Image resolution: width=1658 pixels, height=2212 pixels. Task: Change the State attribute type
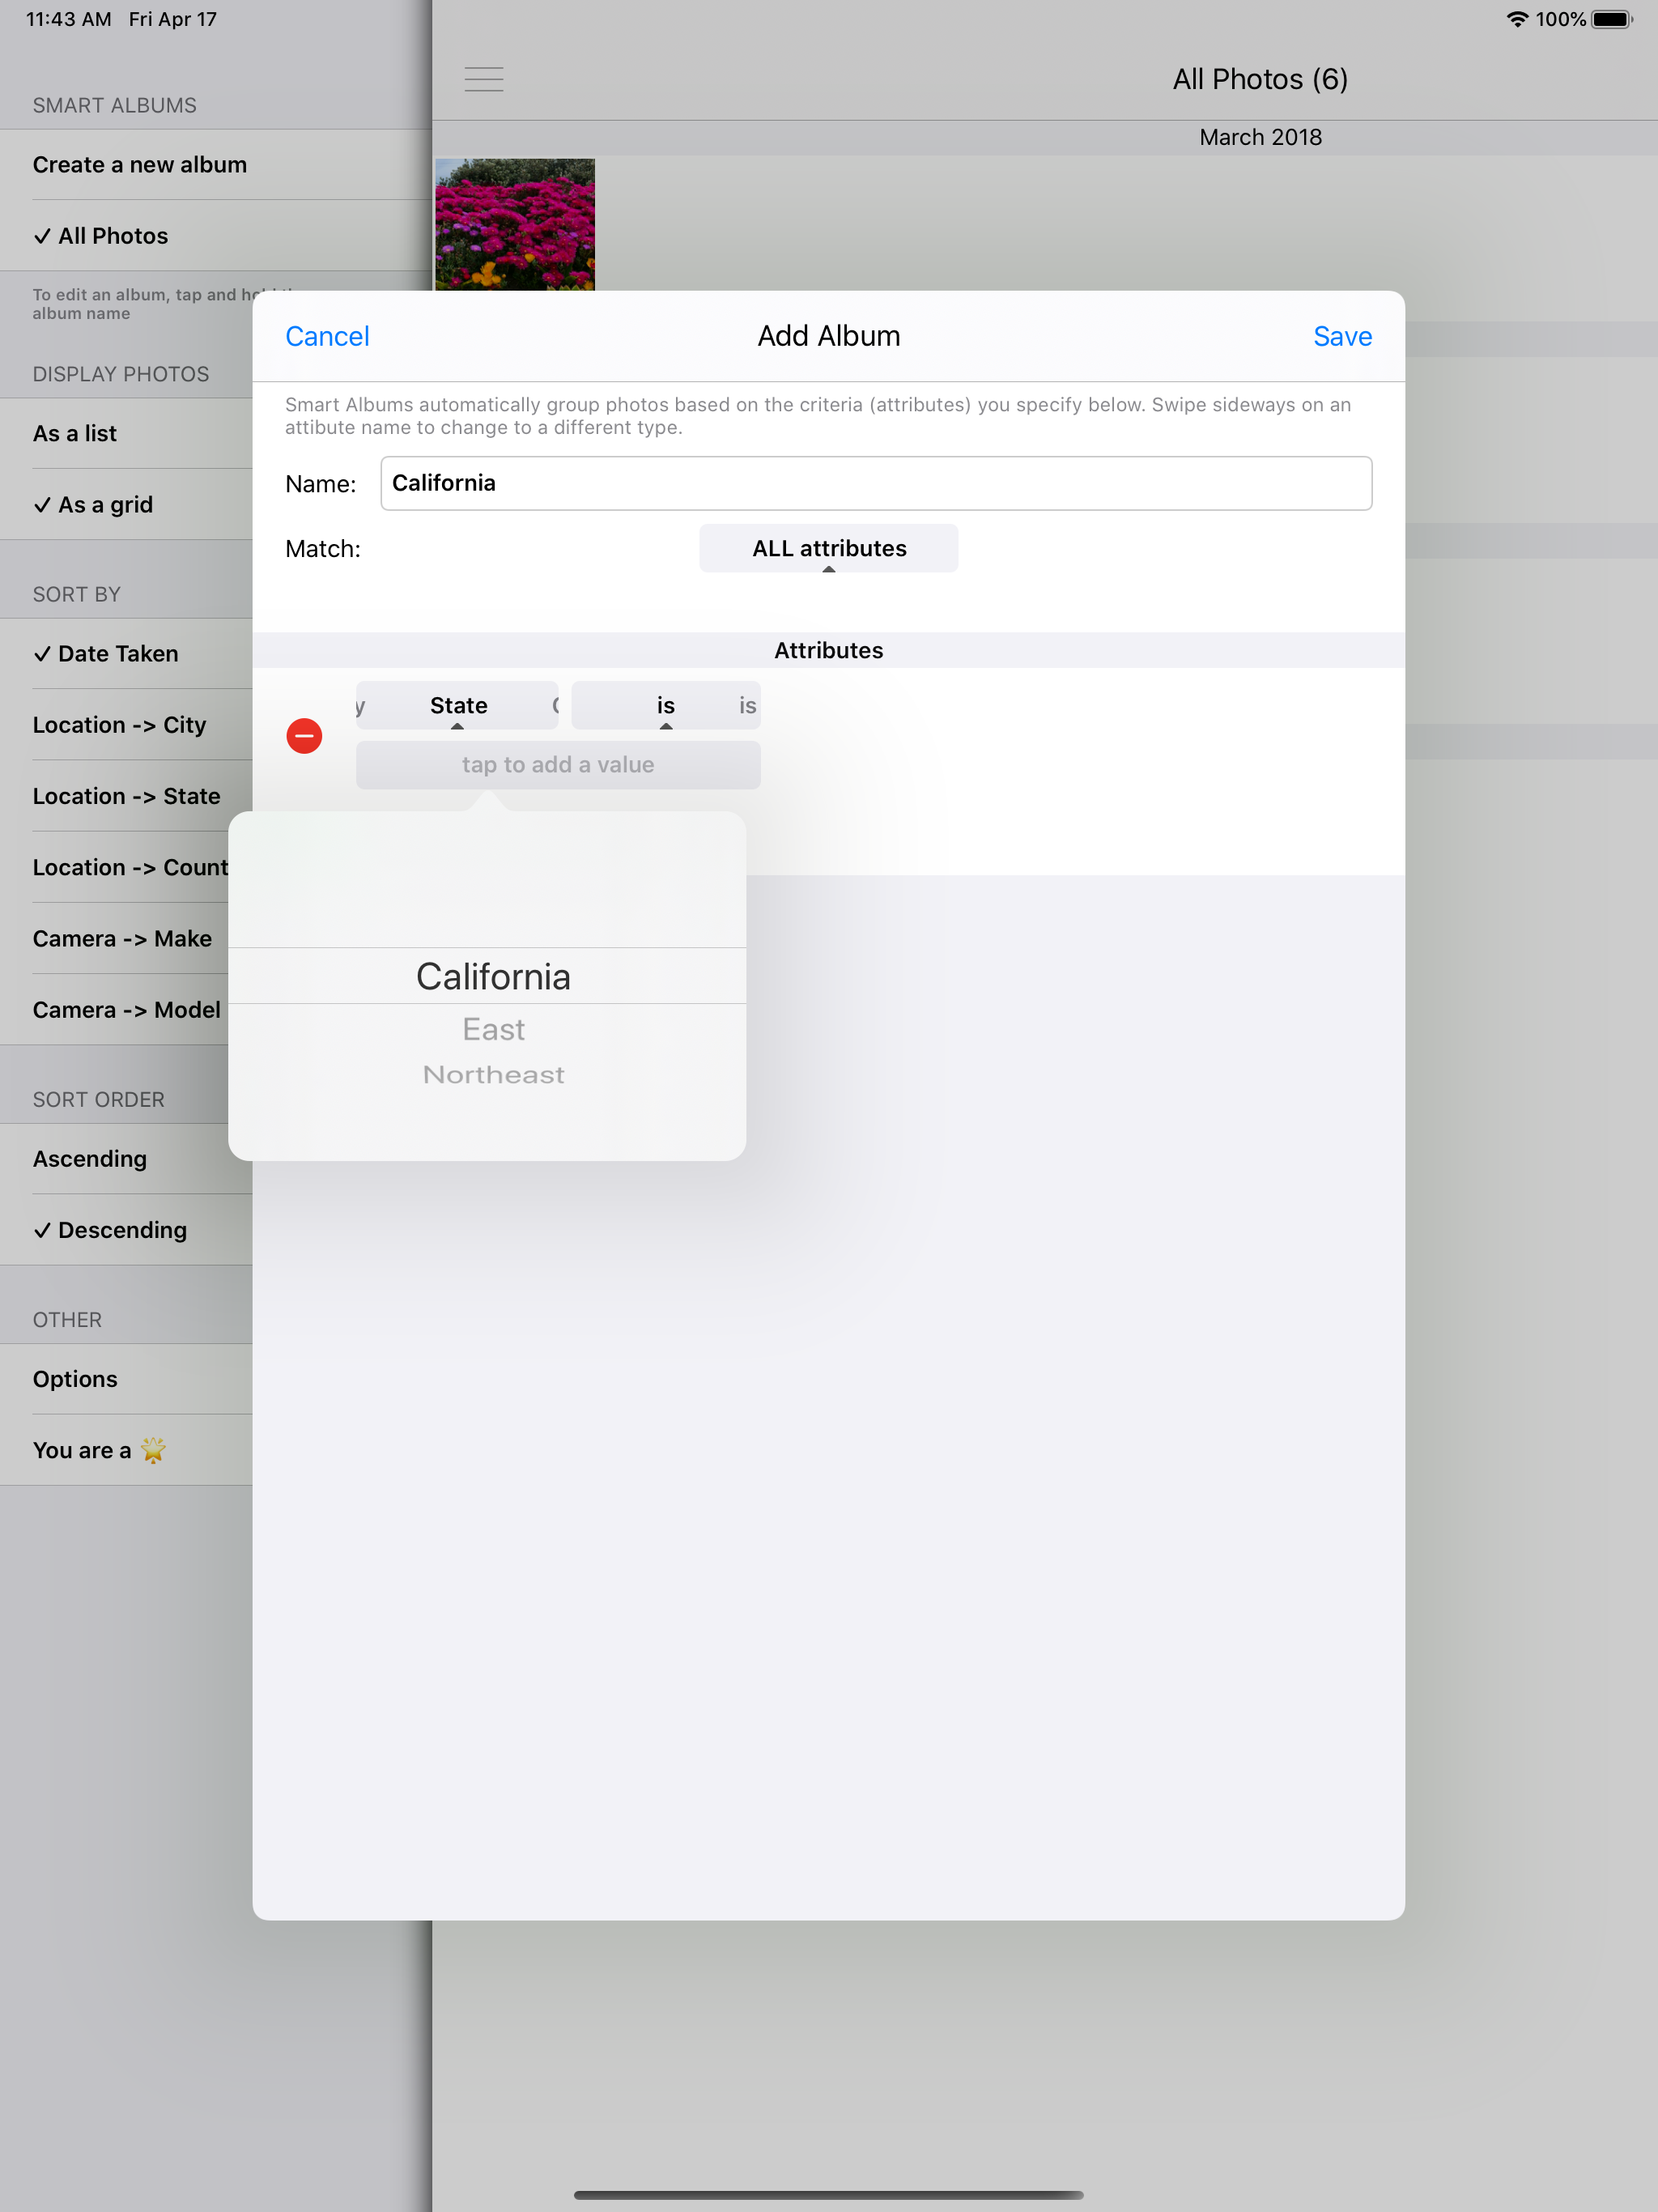click(x=458, y=706)
